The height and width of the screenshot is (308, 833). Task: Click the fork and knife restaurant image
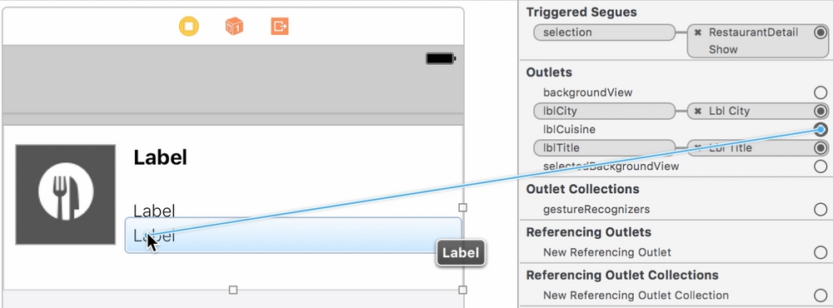point(65,194)
